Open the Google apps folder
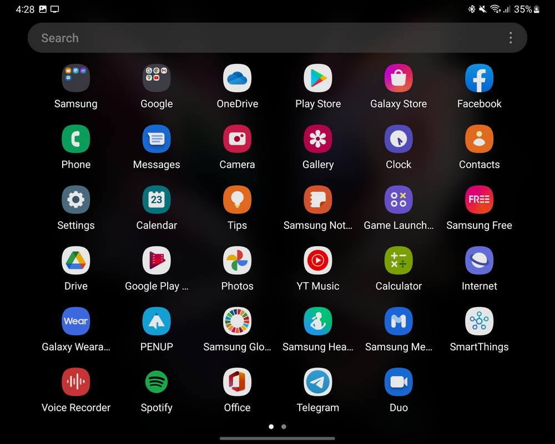The image size is (555, 444). [x=157, y=78]
